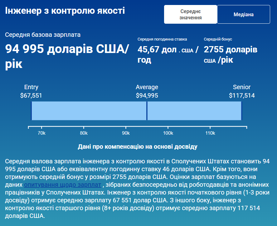Screen dimensions: 277x226
Task: Click the 80k axis tick label
Action: click(x=84, y=133)
